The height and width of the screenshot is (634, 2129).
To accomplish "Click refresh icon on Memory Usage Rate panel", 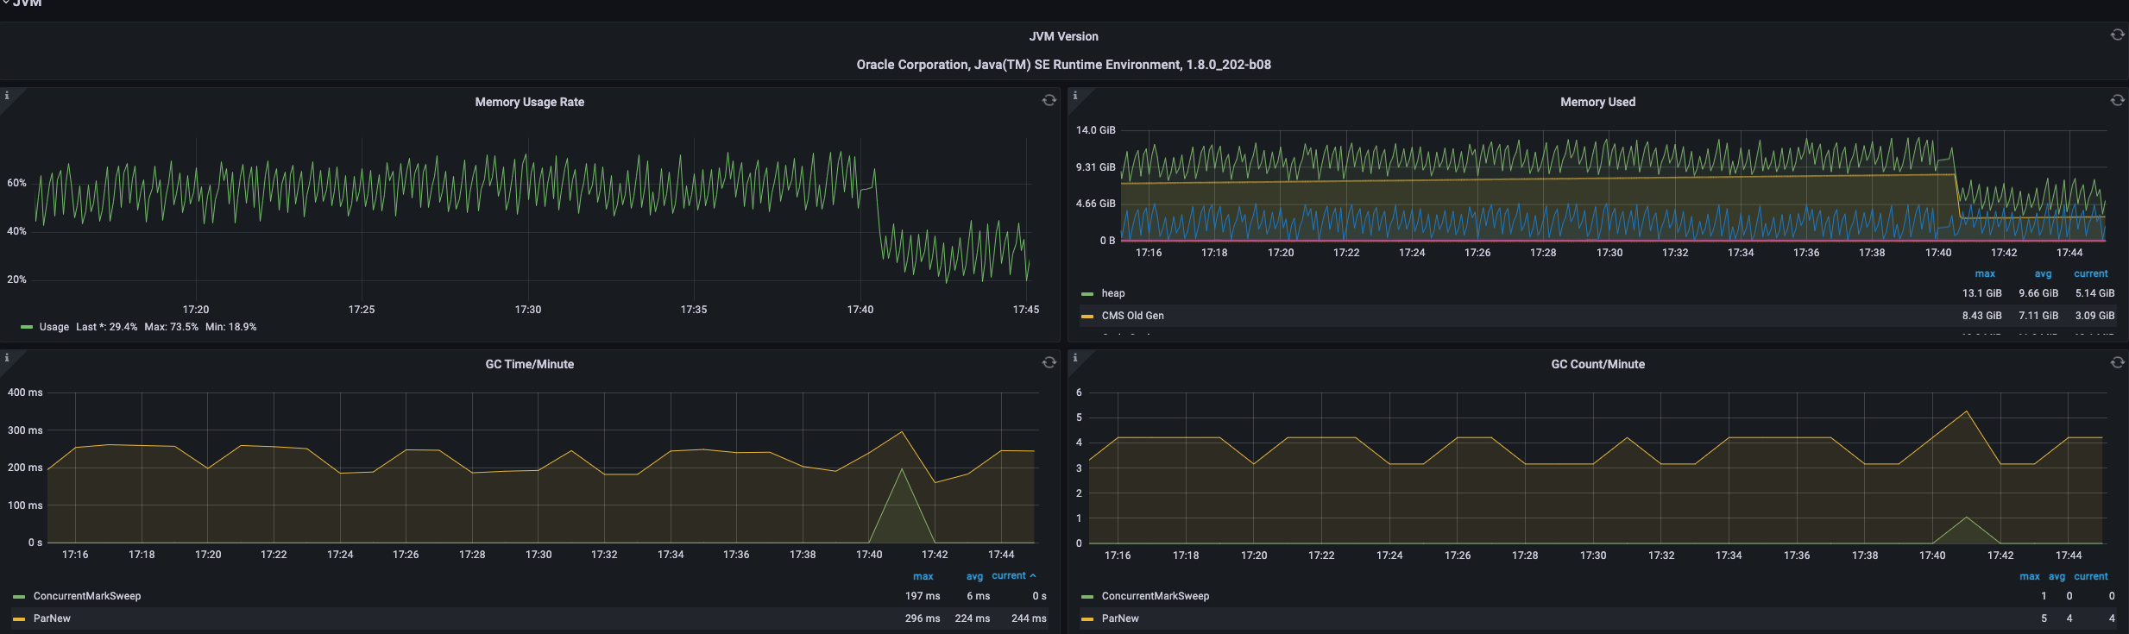I will coord(1049,100).
